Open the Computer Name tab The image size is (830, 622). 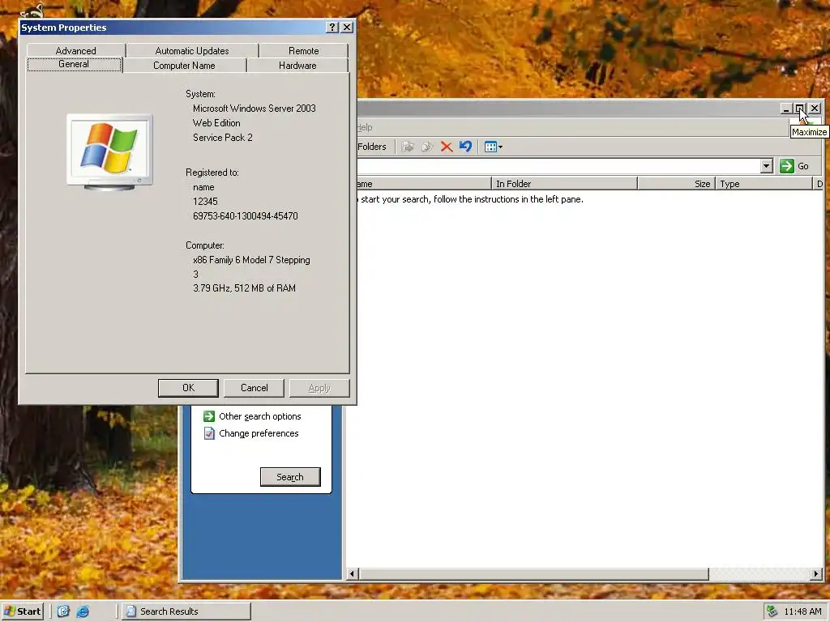(184, 66)
